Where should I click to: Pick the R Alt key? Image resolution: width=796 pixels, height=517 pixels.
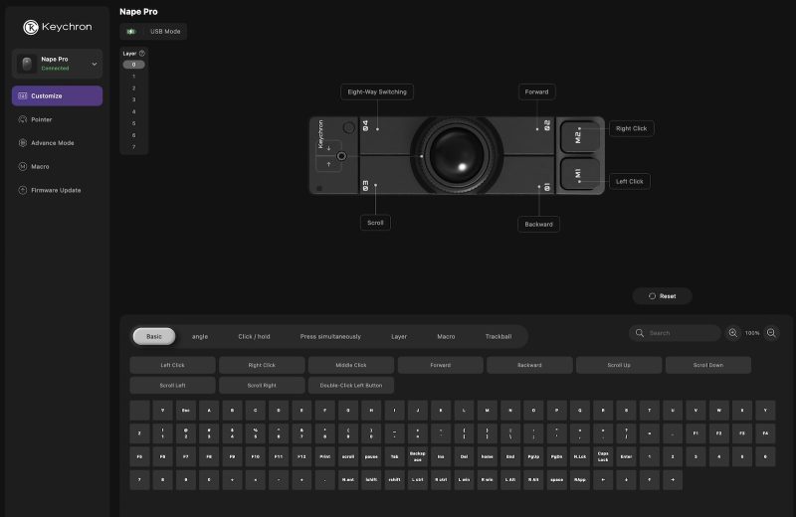pyautogui.click(x=533, y=480)
